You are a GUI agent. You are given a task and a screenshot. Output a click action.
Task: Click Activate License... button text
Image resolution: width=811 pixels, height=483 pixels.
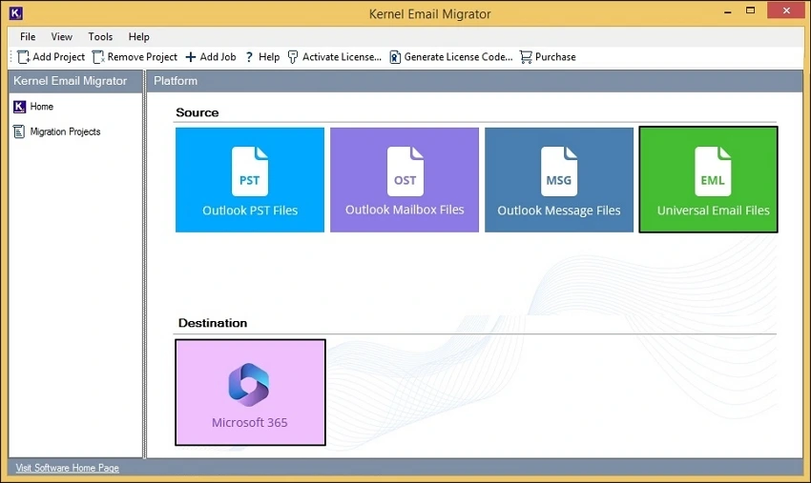(342, 57)
